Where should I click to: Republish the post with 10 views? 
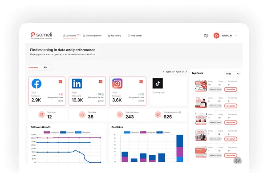[x=231, y=155]
